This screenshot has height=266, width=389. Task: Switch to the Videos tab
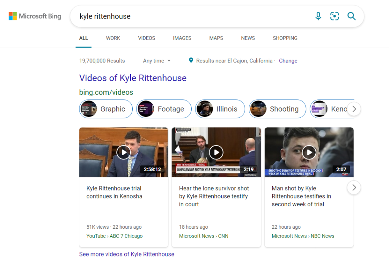pos(146,38)
